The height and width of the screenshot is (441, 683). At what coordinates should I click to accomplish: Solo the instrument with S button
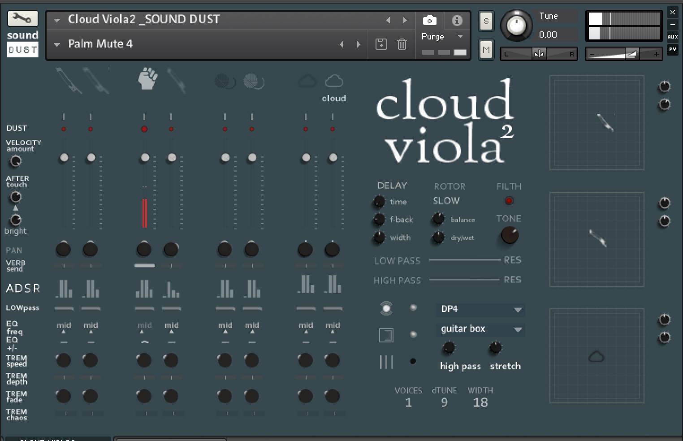coord(486,21)
